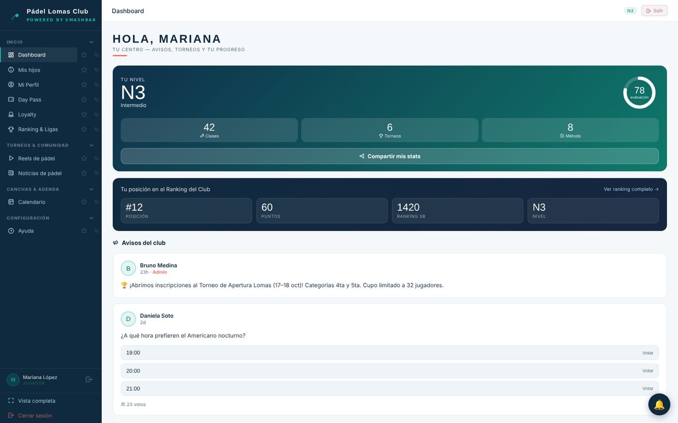Click the Vista completa fullscreen icon
Screen dimensions: 678x423
coord(11,401)
